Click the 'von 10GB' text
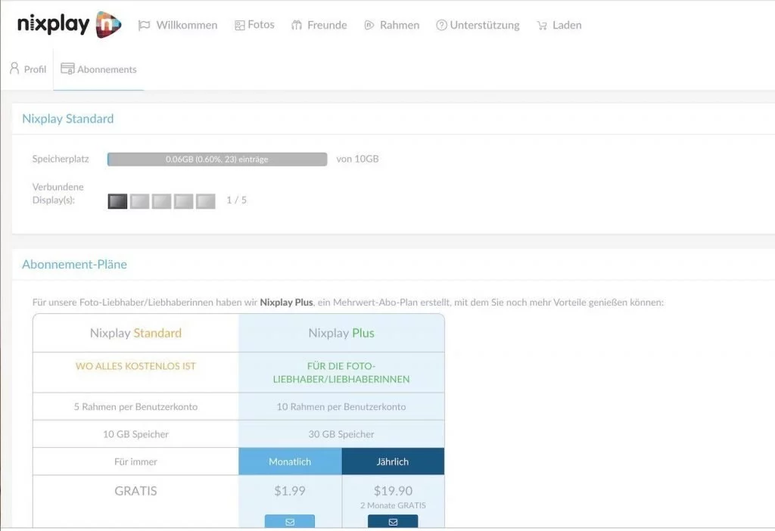 pos(357,159)
